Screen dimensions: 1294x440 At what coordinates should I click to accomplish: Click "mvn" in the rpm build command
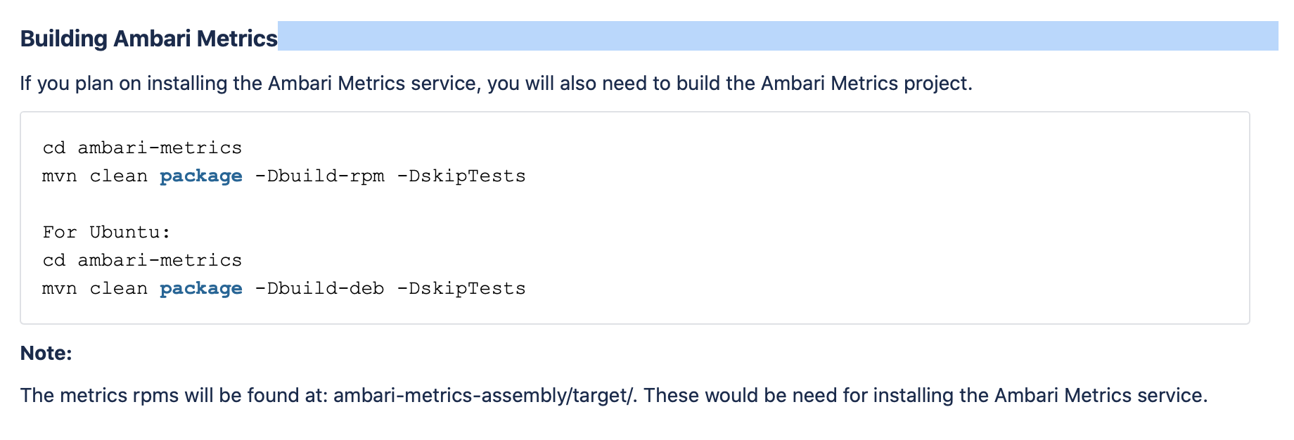(x=60, y=176)
